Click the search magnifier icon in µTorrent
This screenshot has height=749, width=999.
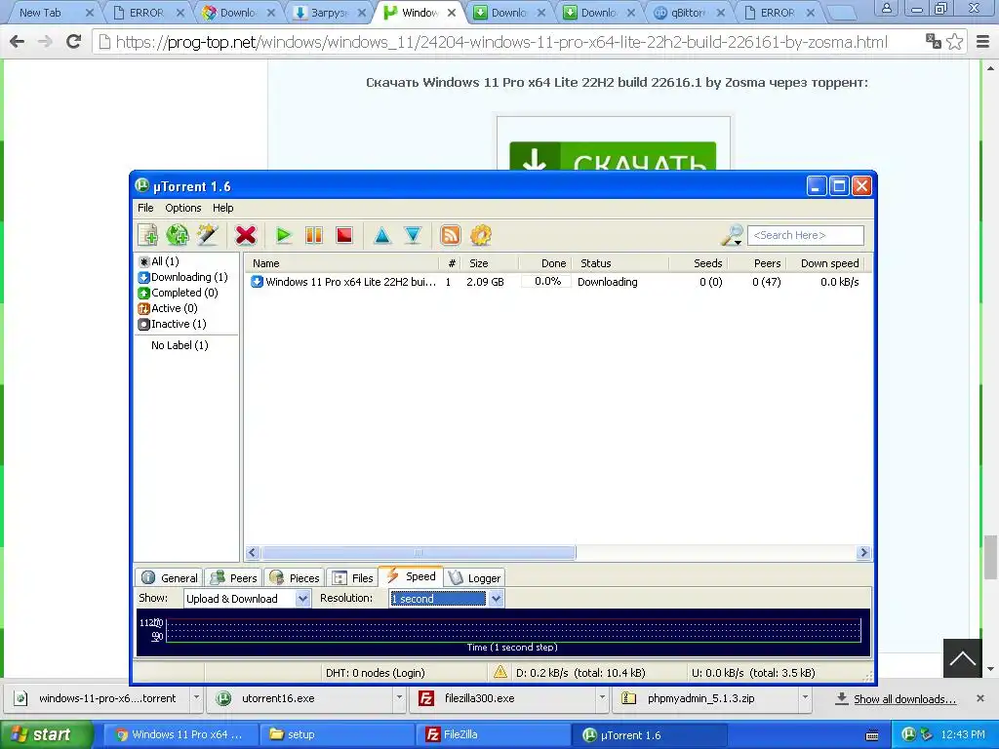click(732, 235)
